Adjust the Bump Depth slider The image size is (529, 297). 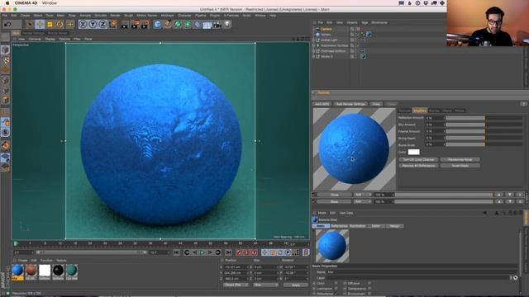(x=484, y=138)
